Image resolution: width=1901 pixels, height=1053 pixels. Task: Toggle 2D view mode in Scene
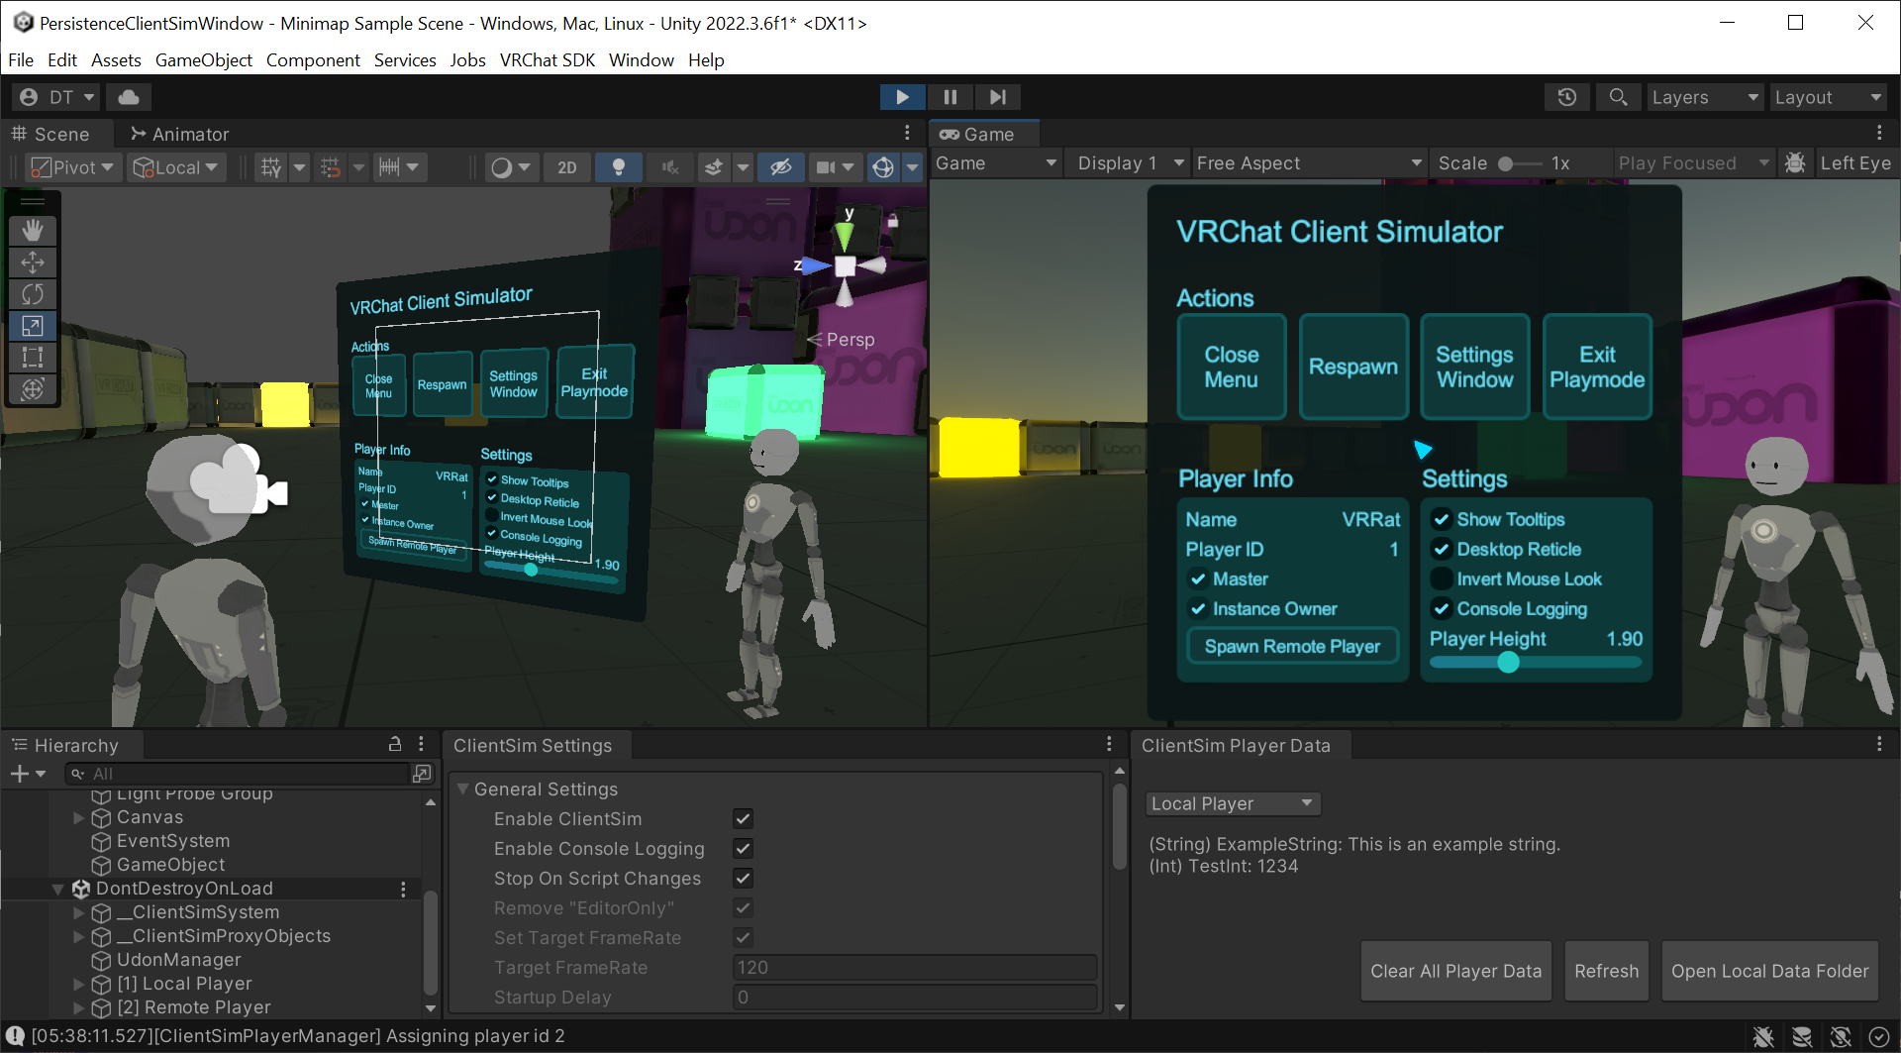(567, 167)
